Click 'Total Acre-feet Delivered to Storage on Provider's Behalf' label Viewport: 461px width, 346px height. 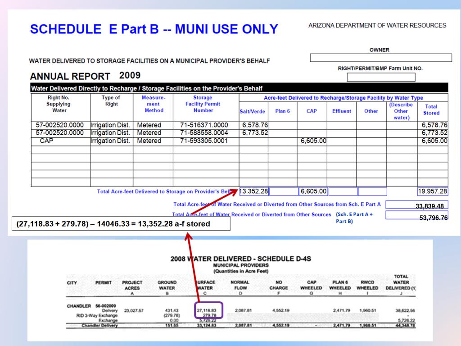(167, 191)
